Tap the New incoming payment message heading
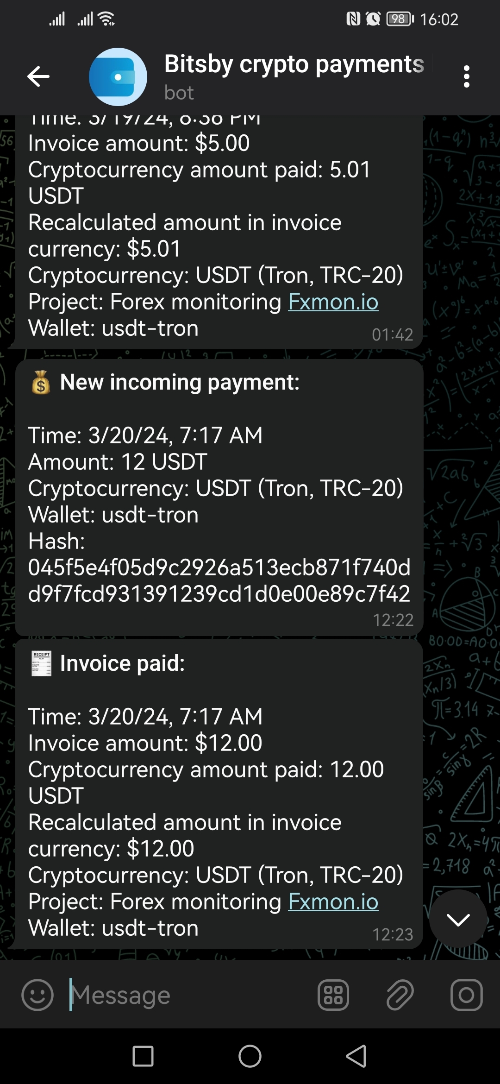This screenshot has width=500, height=1084. click(x=180, y=383)
